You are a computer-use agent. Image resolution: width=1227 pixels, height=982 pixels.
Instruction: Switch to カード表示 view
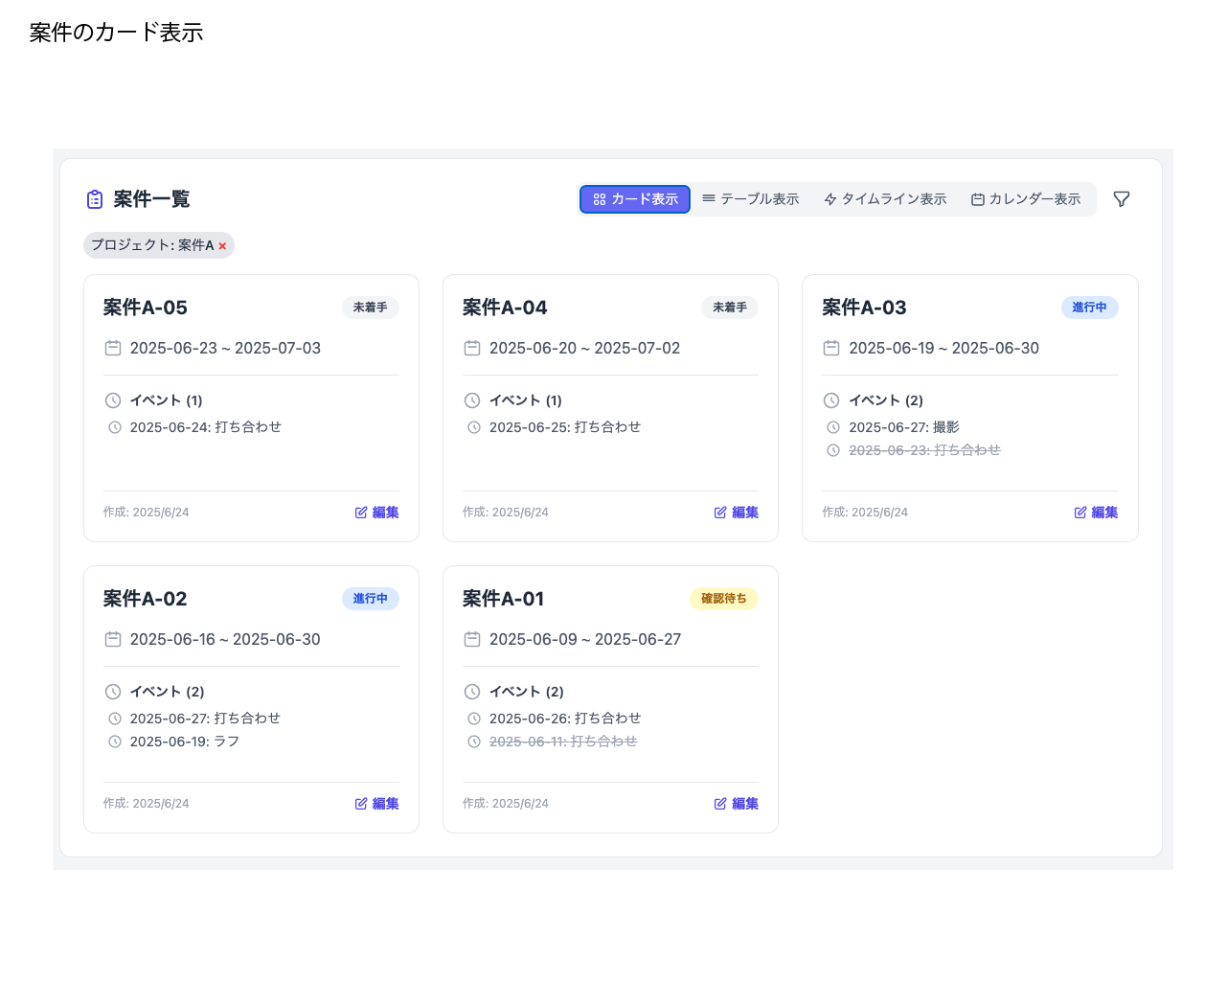click(x=635, y=199)
